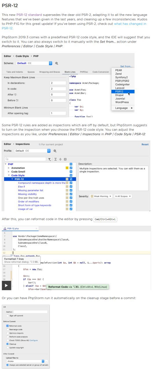Switch to Tabs and Indents tab

(x=14, y=72)
